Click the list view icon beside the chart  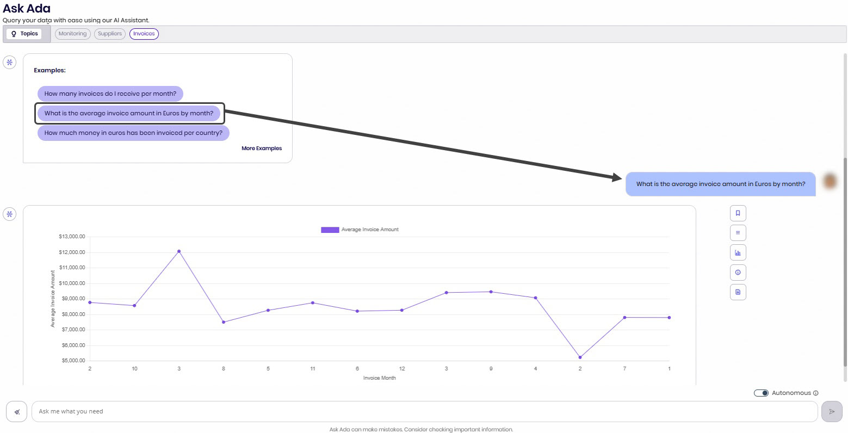click(738, 233)
